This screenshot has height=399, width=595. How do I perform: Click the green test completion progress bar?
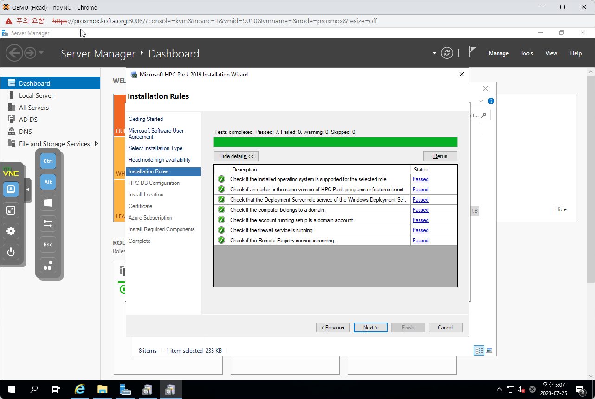point(335,142)
